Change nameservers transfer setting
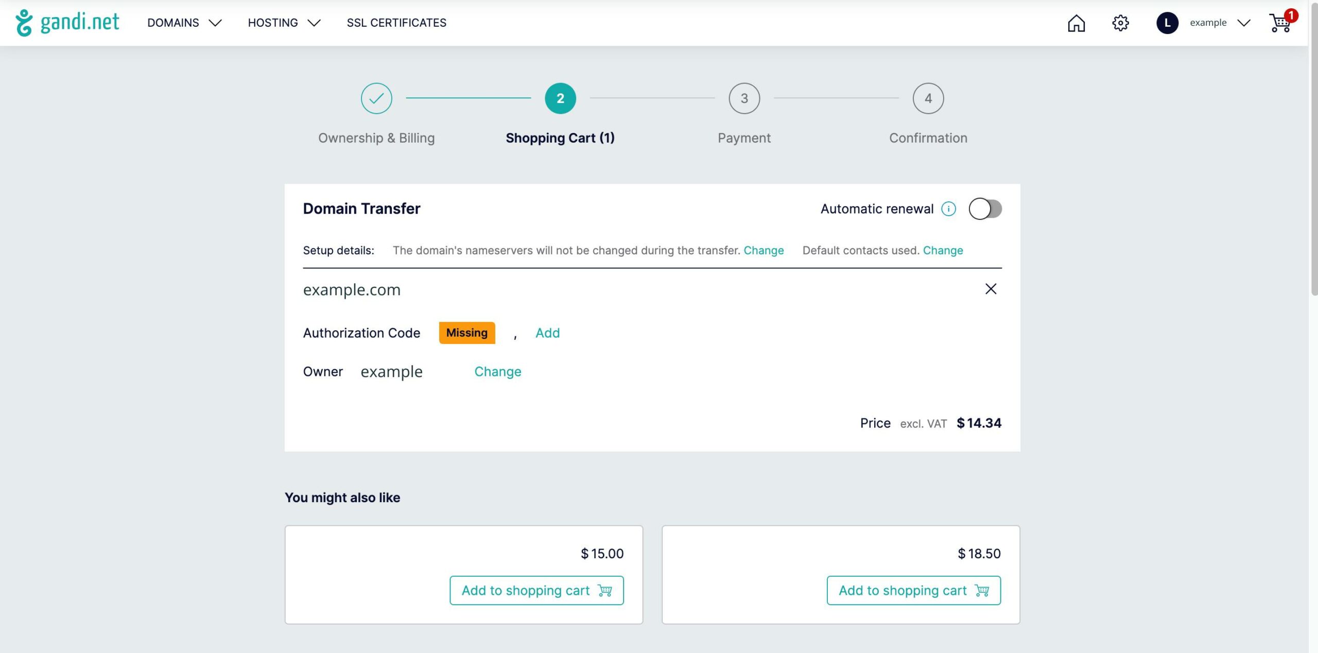The height and width of the screenshot is (653, 1318). click(764, 250)
